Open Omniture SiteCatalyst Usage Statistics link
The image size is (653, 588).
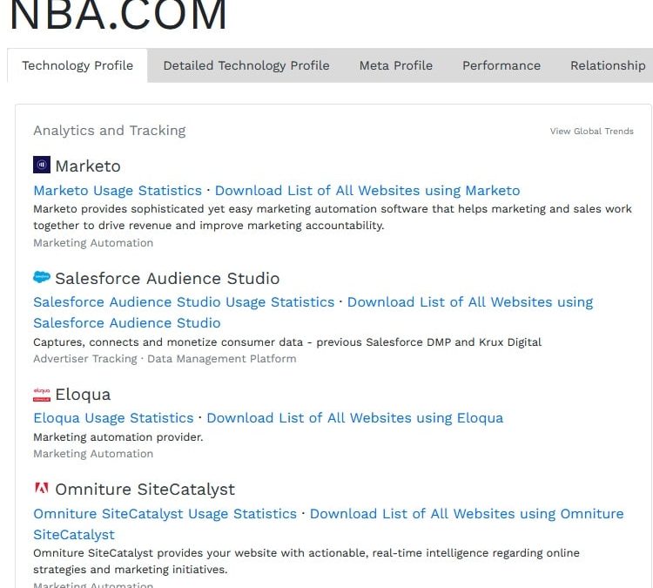[x=165, y=514]
